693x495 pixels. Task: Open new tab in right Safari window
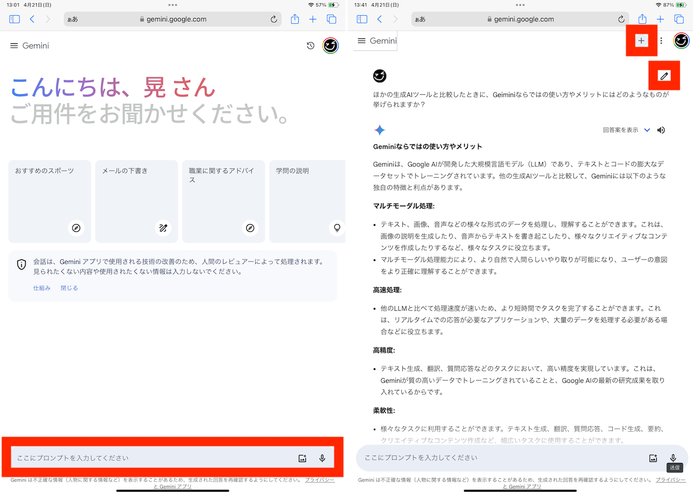coord(661,19)
